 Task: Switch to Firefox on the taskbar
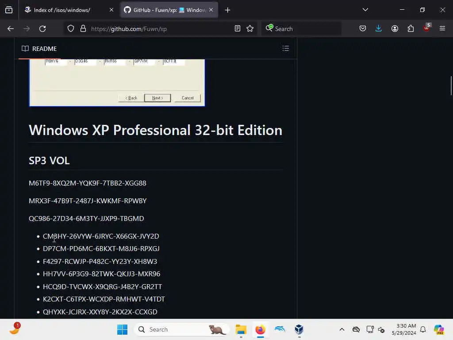point(260,329)
